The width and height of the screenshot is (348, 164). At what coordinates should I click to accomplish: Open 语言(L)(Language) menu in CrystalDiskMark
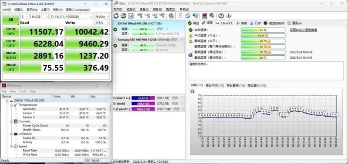[78, 10]
